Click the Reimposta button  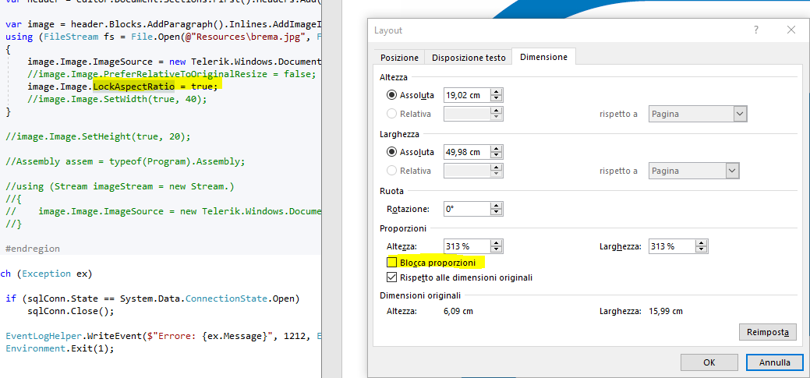(x=767, y=332)
